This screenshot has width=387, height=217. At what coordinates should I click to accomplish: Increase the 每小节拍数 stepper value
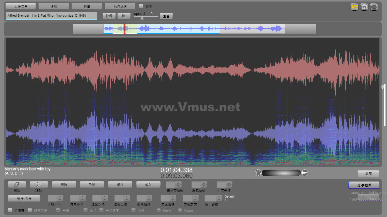pos(178,183)
